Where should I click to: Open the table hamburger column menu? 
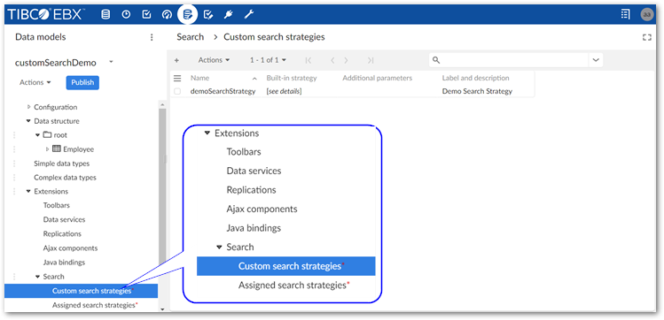tap(177, 78)
